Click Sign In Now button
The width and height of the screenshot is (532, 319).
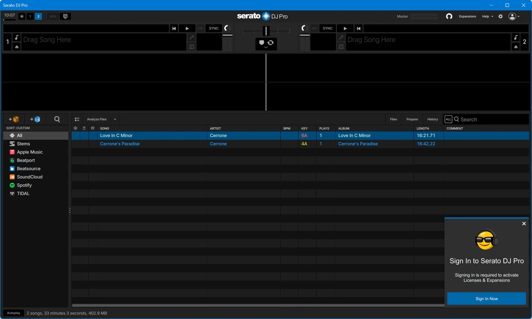point(486,299)
